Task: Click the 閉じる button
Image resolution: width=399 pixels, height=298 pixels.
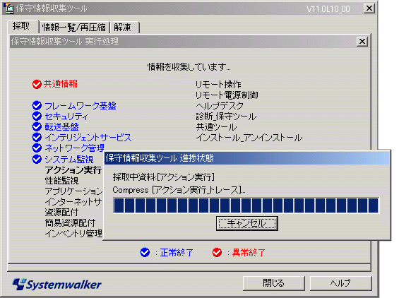Action: tap(273, 283)
